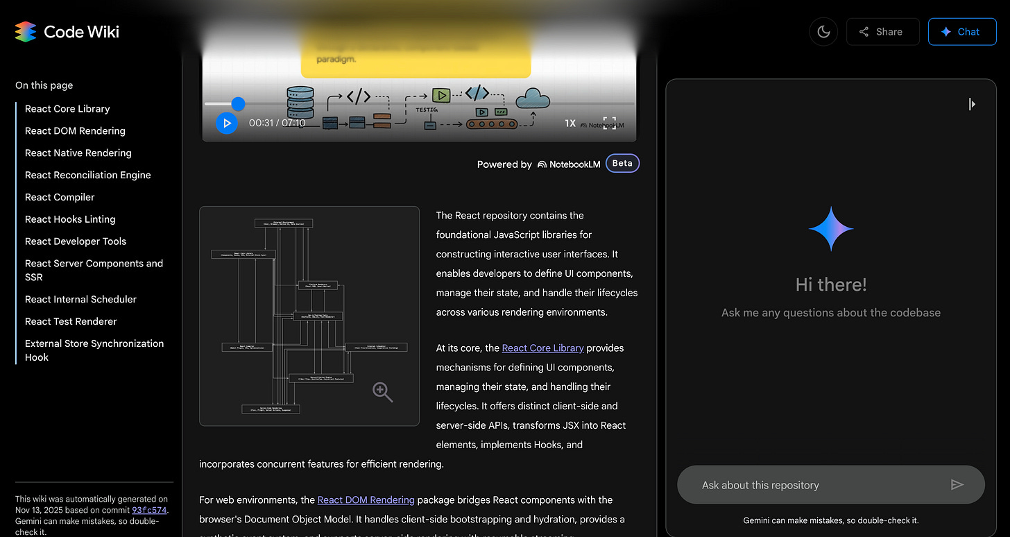1010x537 pixels.
Task: Select React Test Renderer in sidebar
Action: pos(71,322)
